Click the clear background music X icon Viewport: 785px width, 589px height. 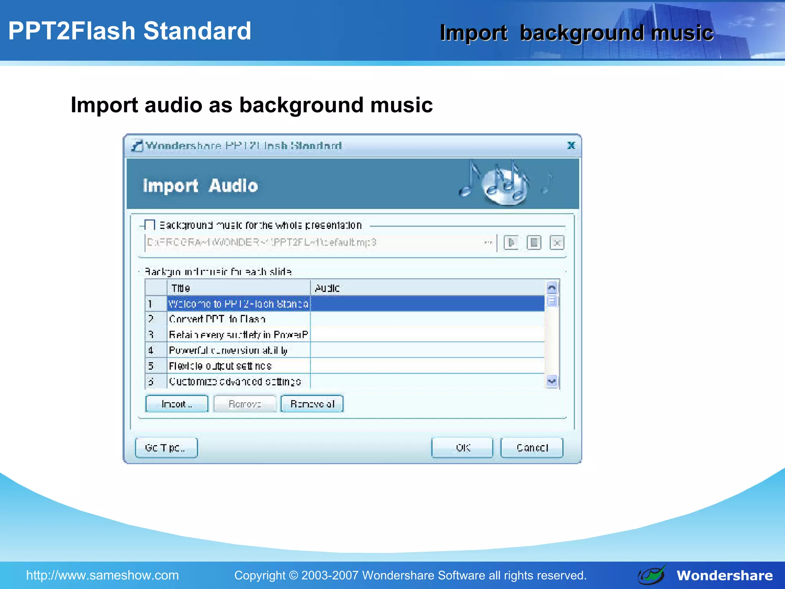557,243
